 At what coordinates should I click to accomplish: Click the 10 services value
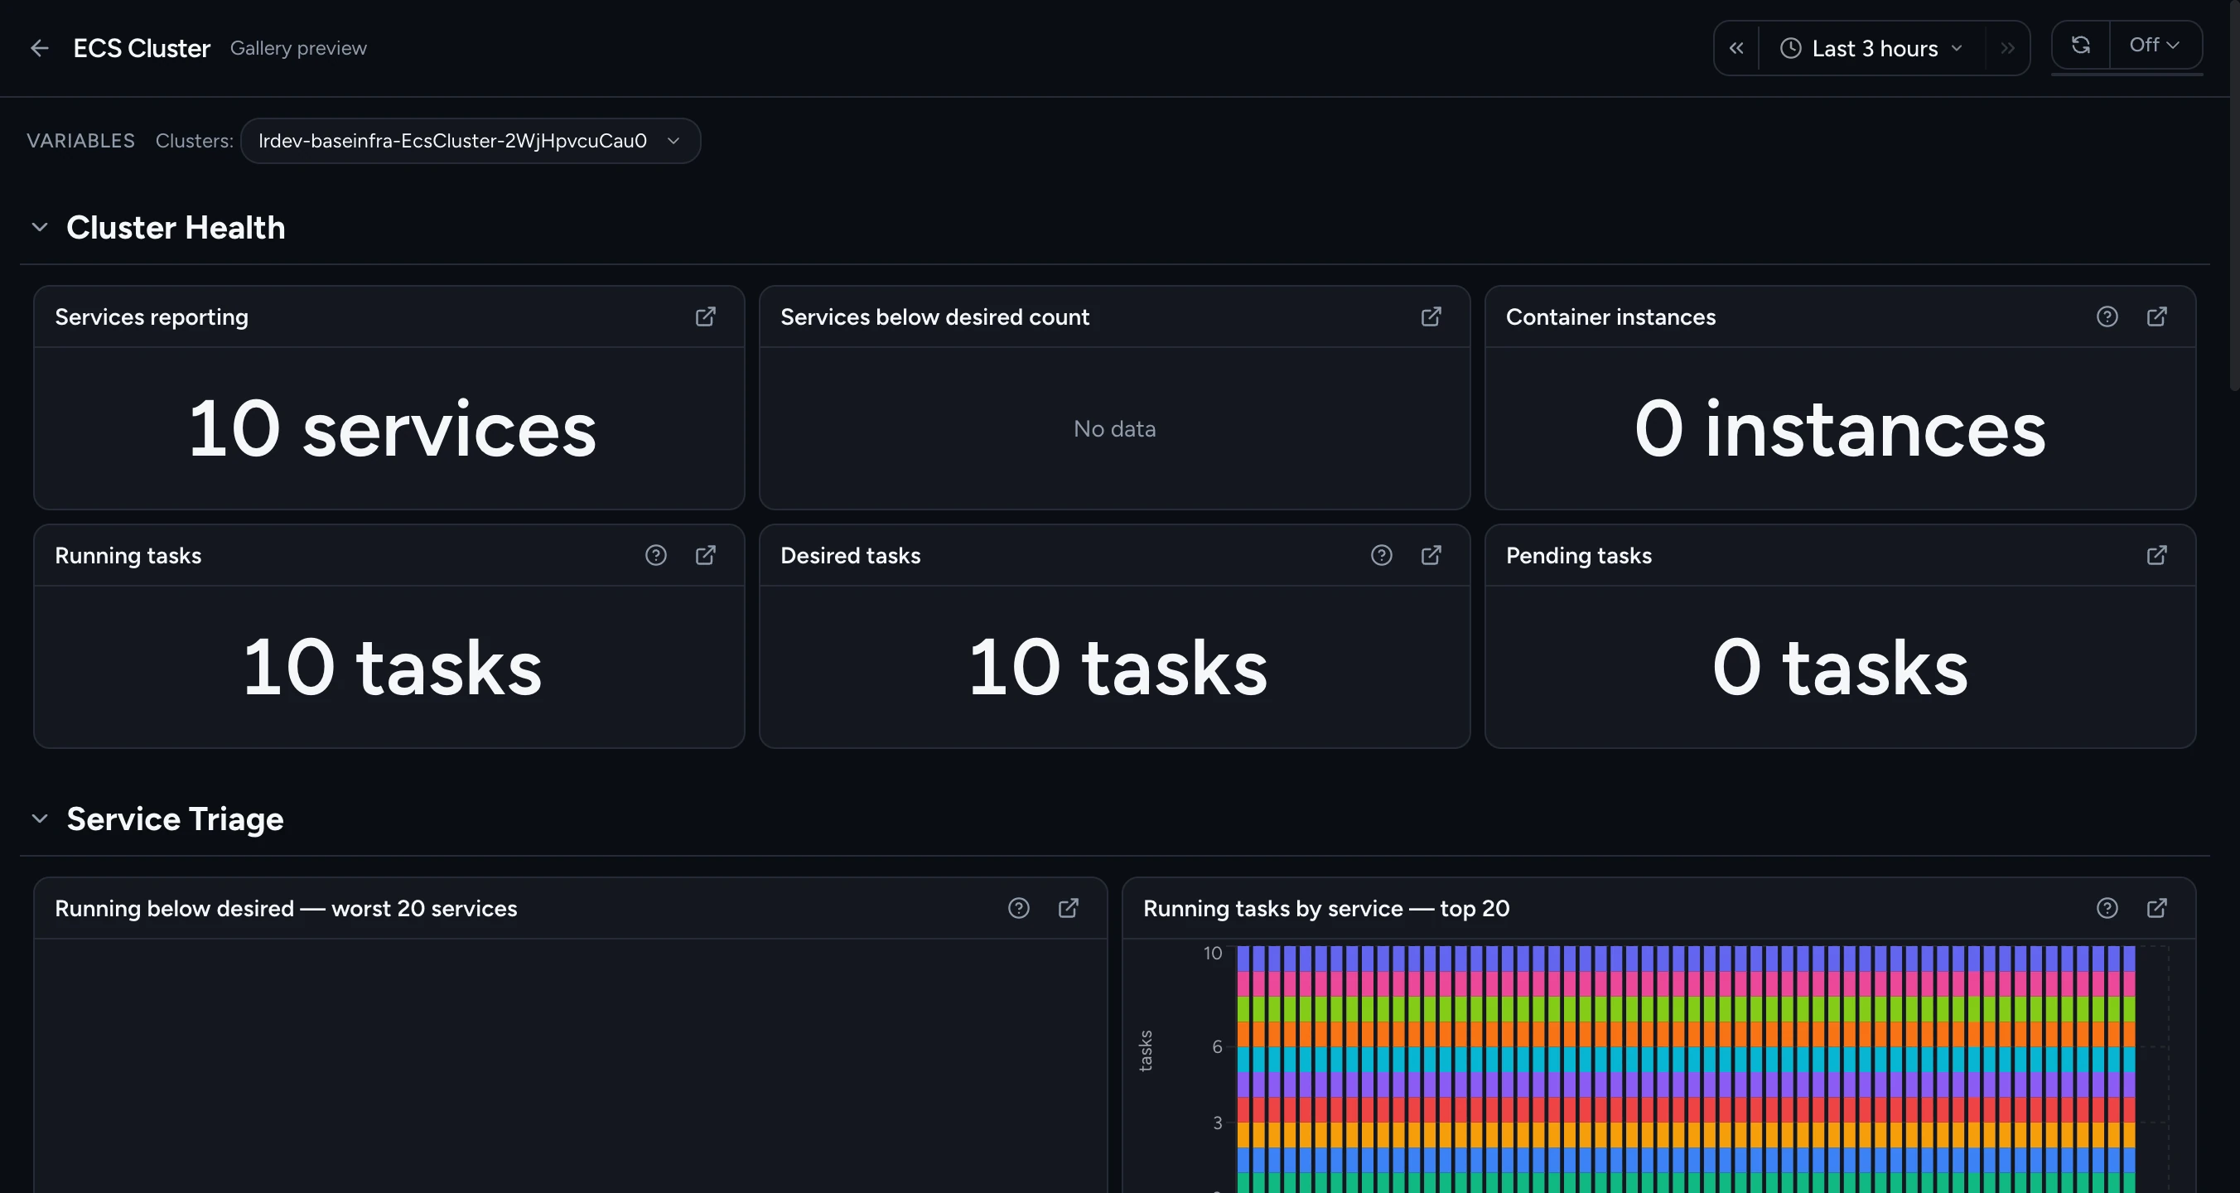(x=392, y=428)
